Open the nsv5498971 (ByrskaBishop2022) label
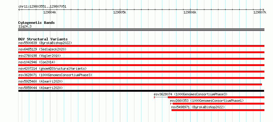273x122 pixels. (198, 107)
